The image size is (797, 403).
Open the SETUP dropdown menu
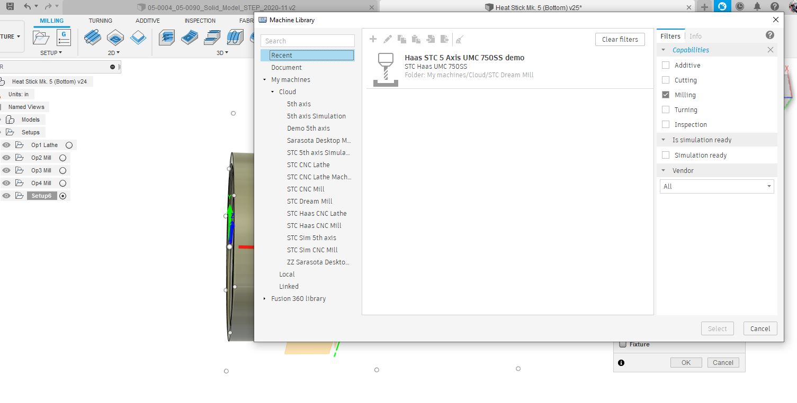(51, 53)
